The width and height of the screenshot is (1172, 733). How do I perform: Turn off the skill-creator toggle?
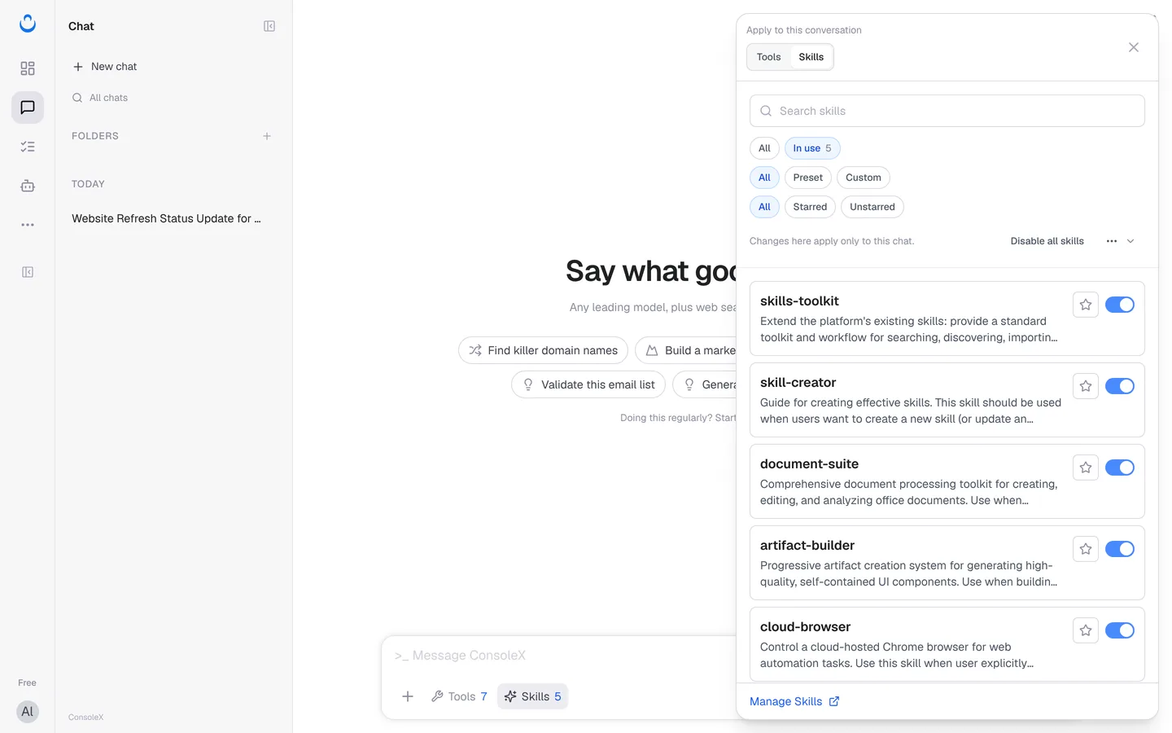1120,386
